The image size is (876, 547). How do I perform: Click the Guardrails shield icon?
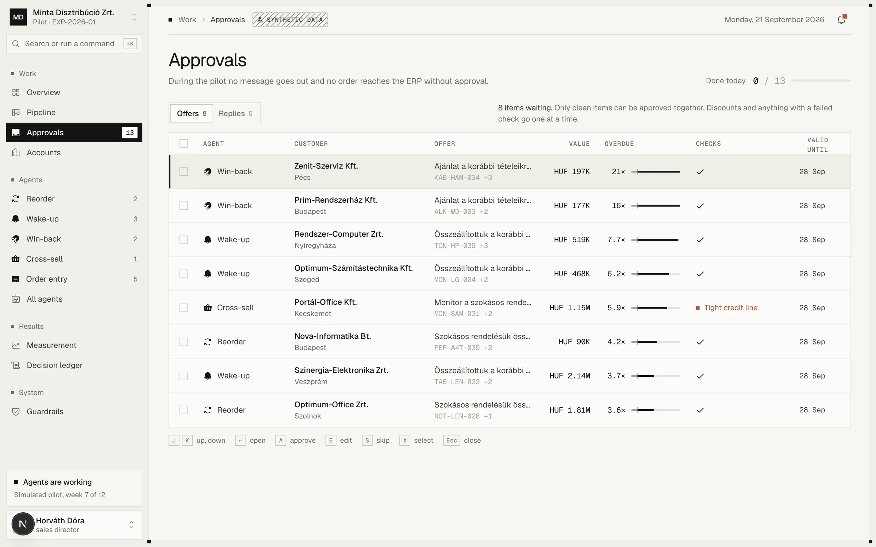(16, 411)
